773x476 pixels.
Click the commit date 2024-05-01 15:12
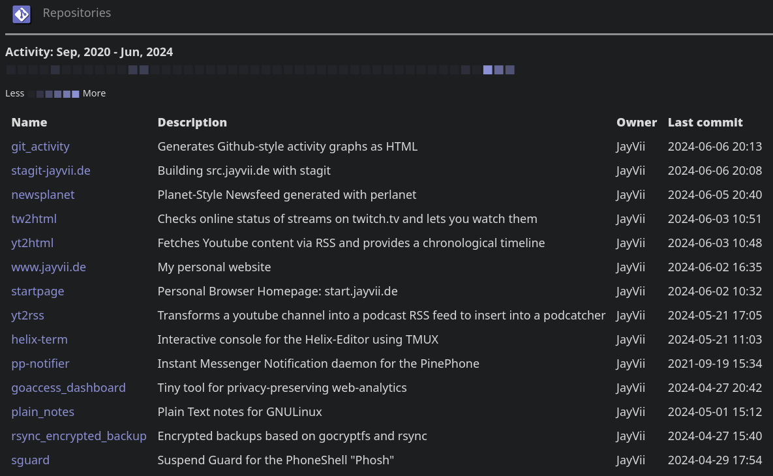[715, 412]
